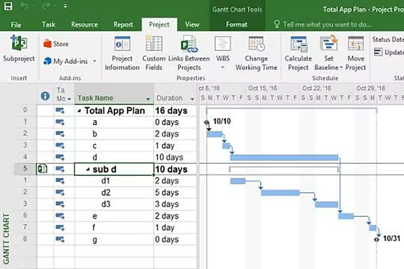Select the Project ribbon tab
404x269 pixels.
point(159,24)
